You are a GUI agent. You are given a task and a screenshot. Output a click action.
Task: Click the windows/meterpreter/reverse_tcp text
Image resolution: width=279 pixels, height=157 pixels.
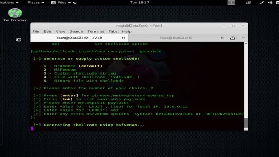coord(133,96)
